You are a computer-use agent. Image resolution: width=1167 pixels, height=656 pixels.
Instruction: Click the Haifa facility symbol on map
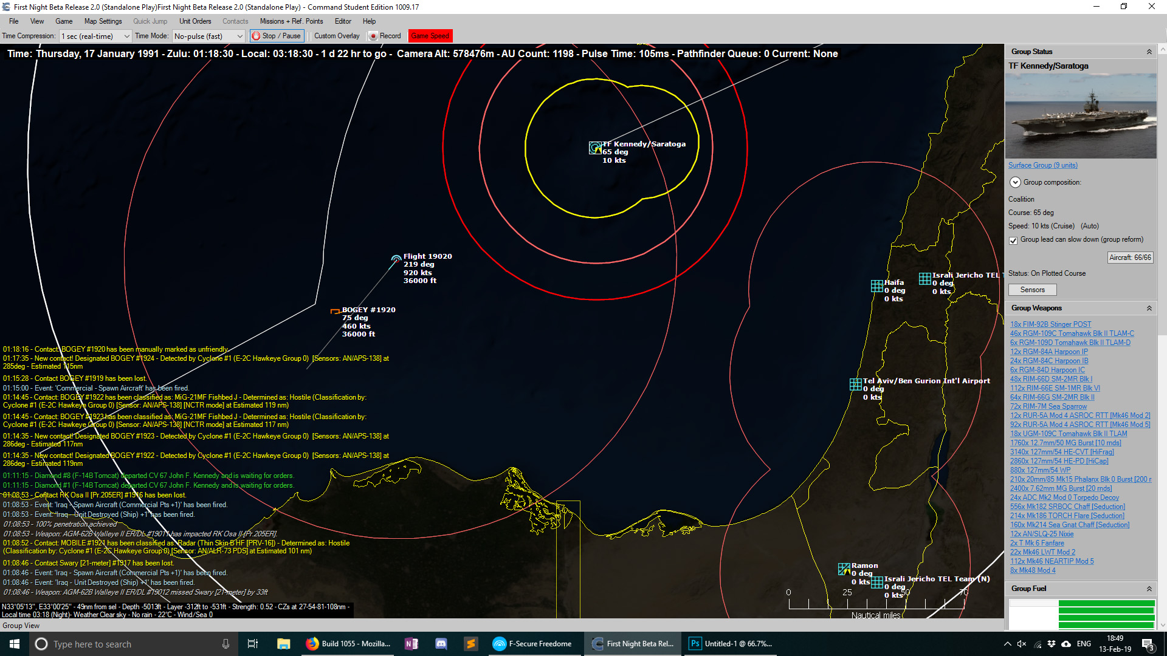(x=877, y=285)
